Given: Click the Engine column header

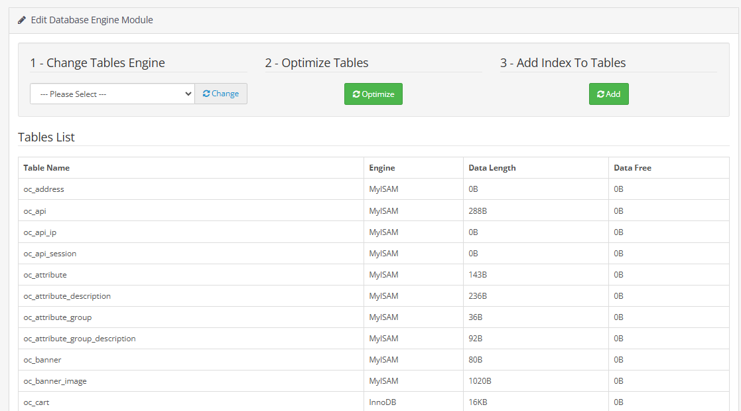Looking at the screenshot, I should 382,168.
